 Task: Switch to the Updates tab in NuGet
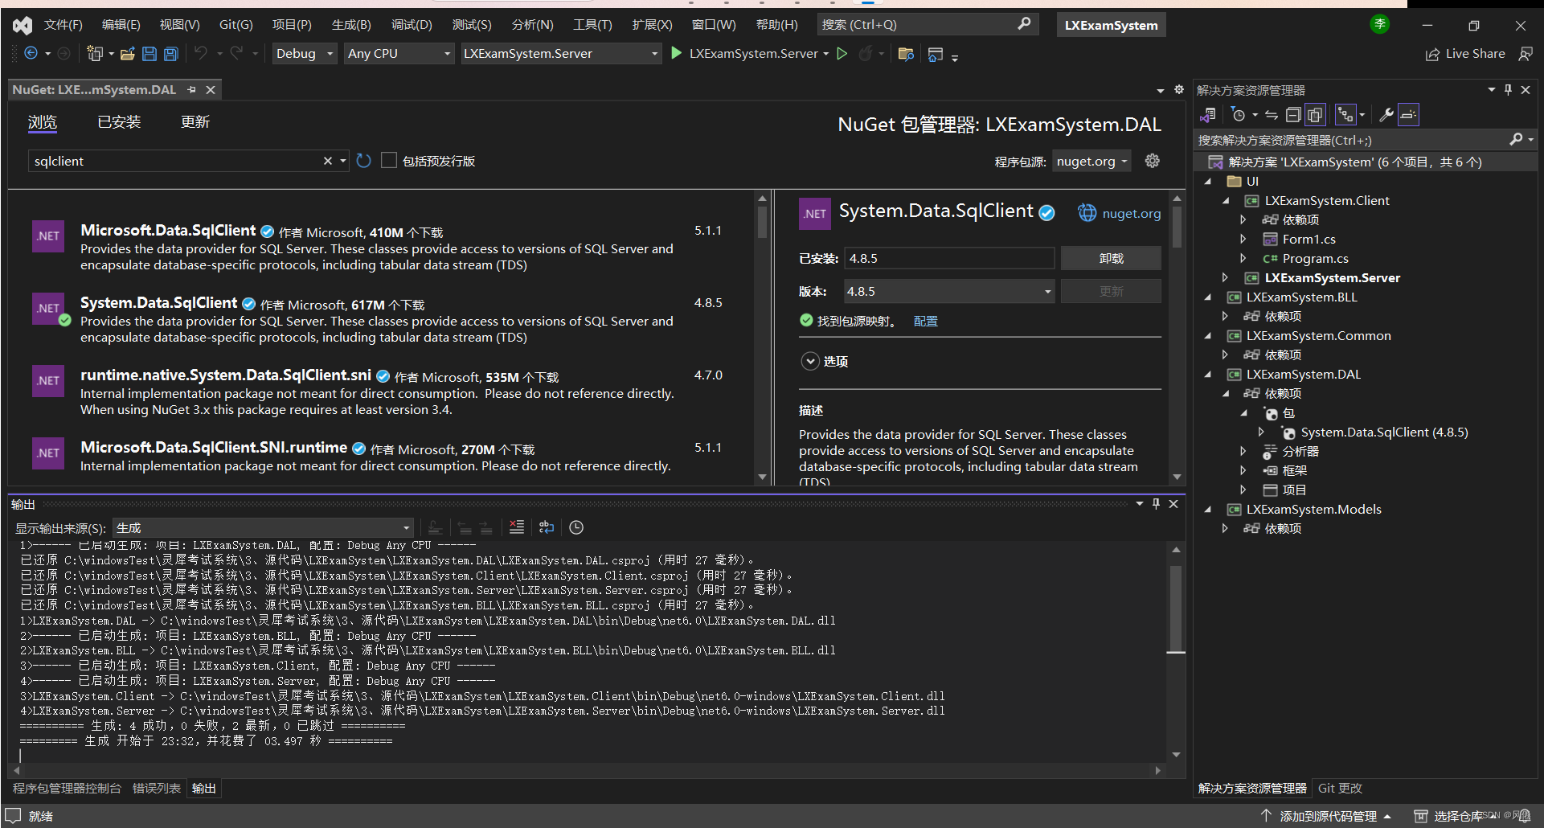click(x=195, y=122)
